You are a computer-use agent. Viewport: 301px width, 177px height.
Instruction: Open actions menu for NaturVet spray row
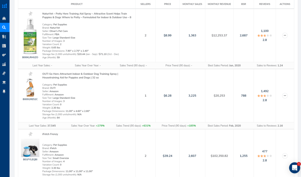285,36
